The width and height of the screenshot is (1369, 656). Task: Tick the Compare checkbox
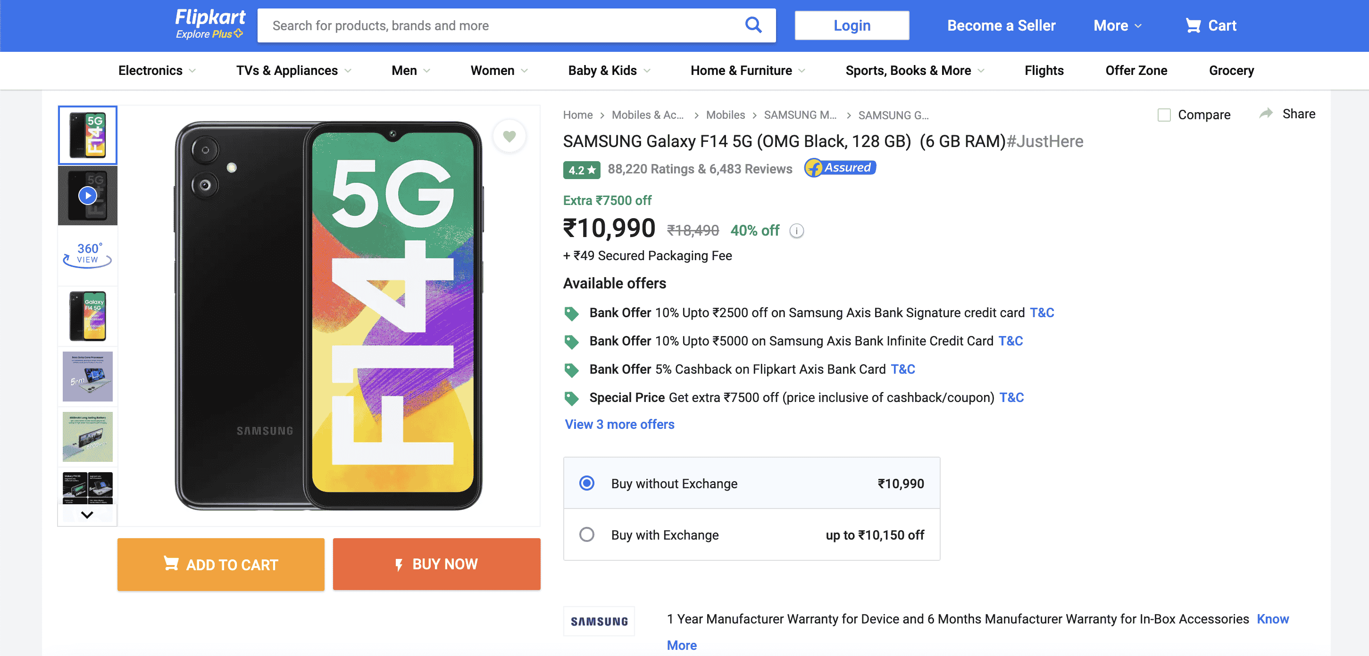[1164, 115]
